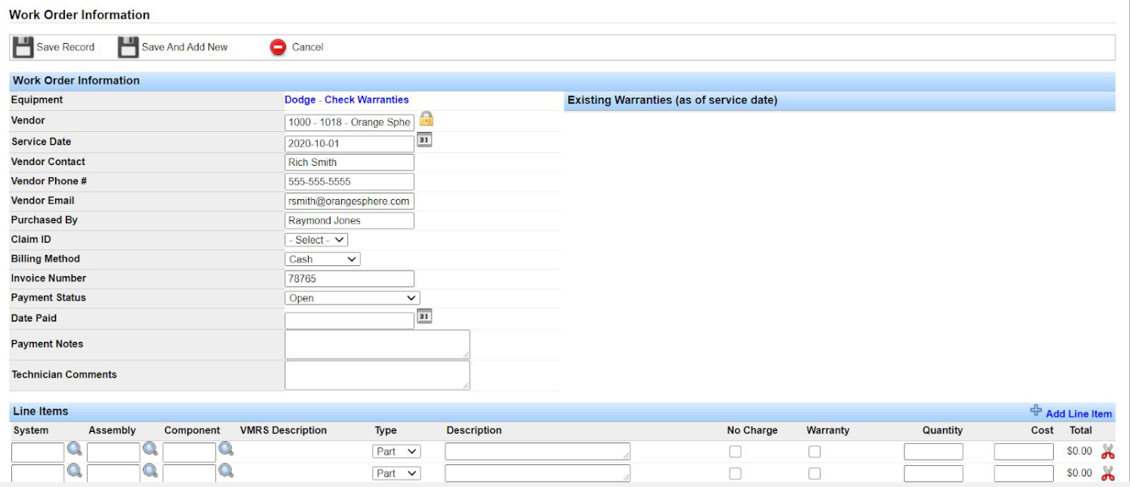
Task: Click the Purchased By field
Action: 349,221
